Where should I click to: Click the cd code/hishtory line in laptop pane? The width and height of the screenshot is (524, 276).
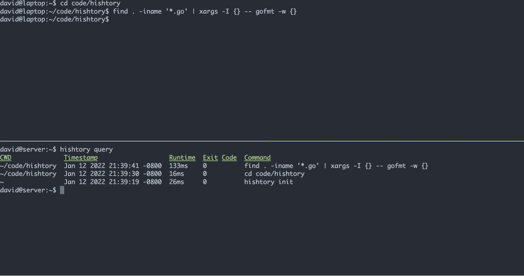[60, 3]
